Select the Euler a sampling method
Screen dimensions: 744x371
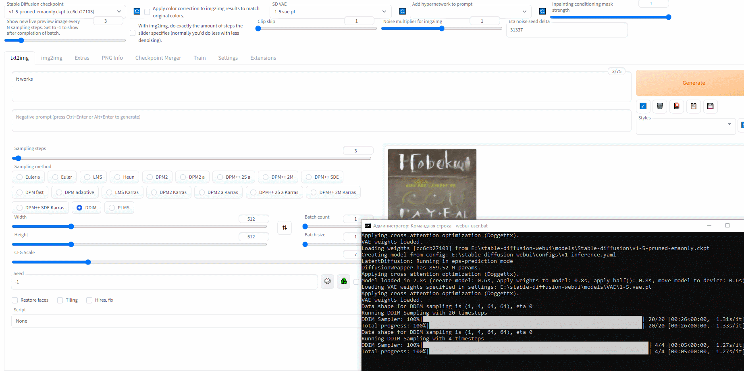pos(28,177)
